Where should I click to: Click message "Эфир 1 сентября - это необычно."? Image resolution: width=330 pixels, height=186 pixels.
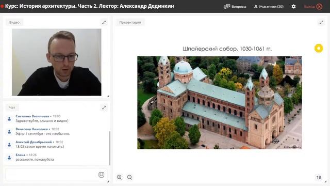tap(43, 134)
